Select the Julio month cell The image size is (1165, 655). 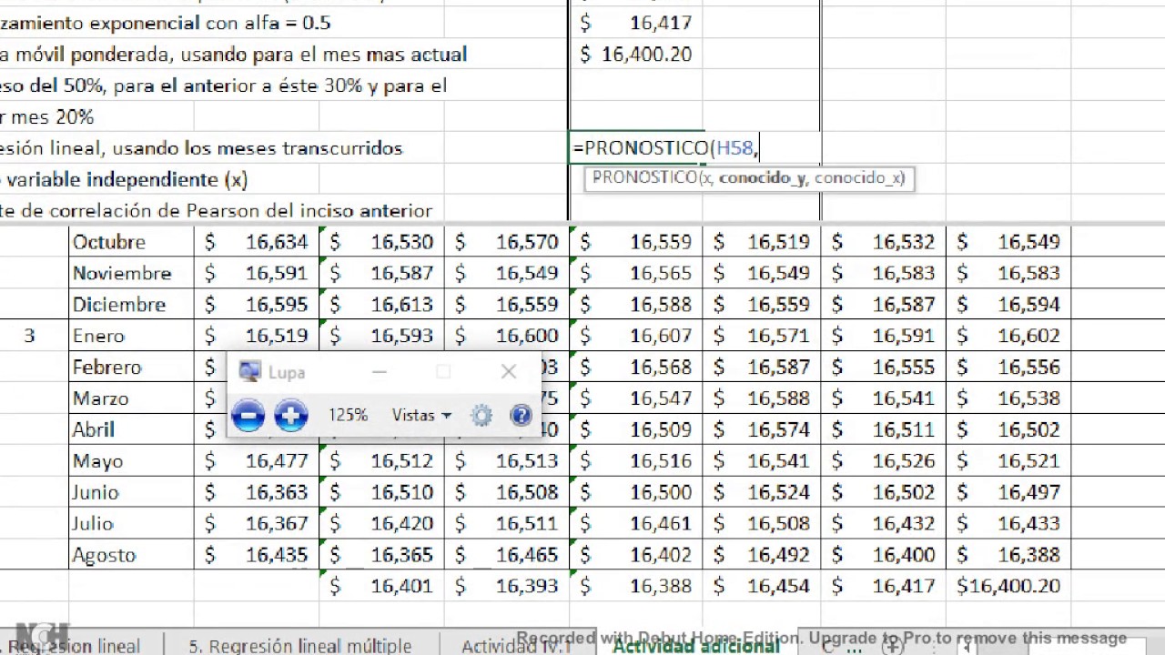pyautogui.click(x=131, y=524)
